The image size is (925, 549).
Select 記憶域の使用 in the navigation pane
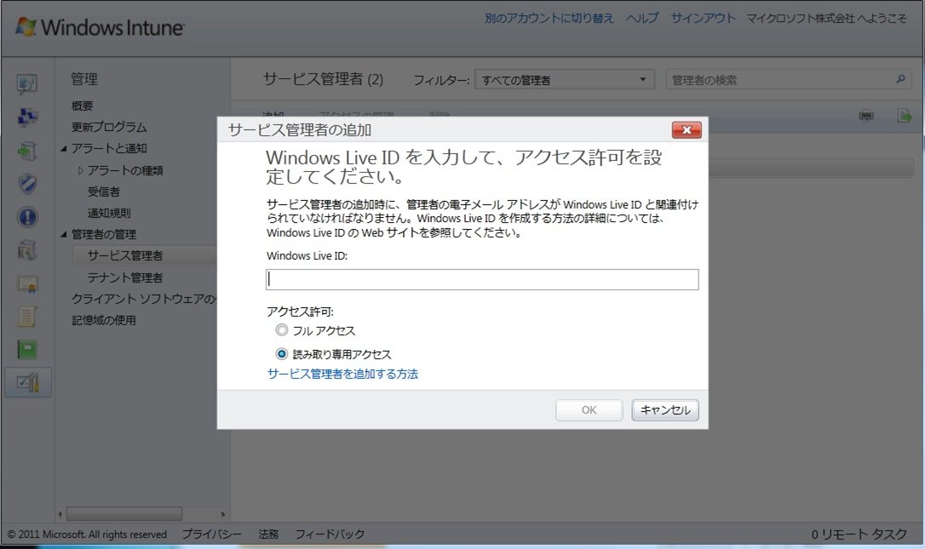(x=104, y=320)
